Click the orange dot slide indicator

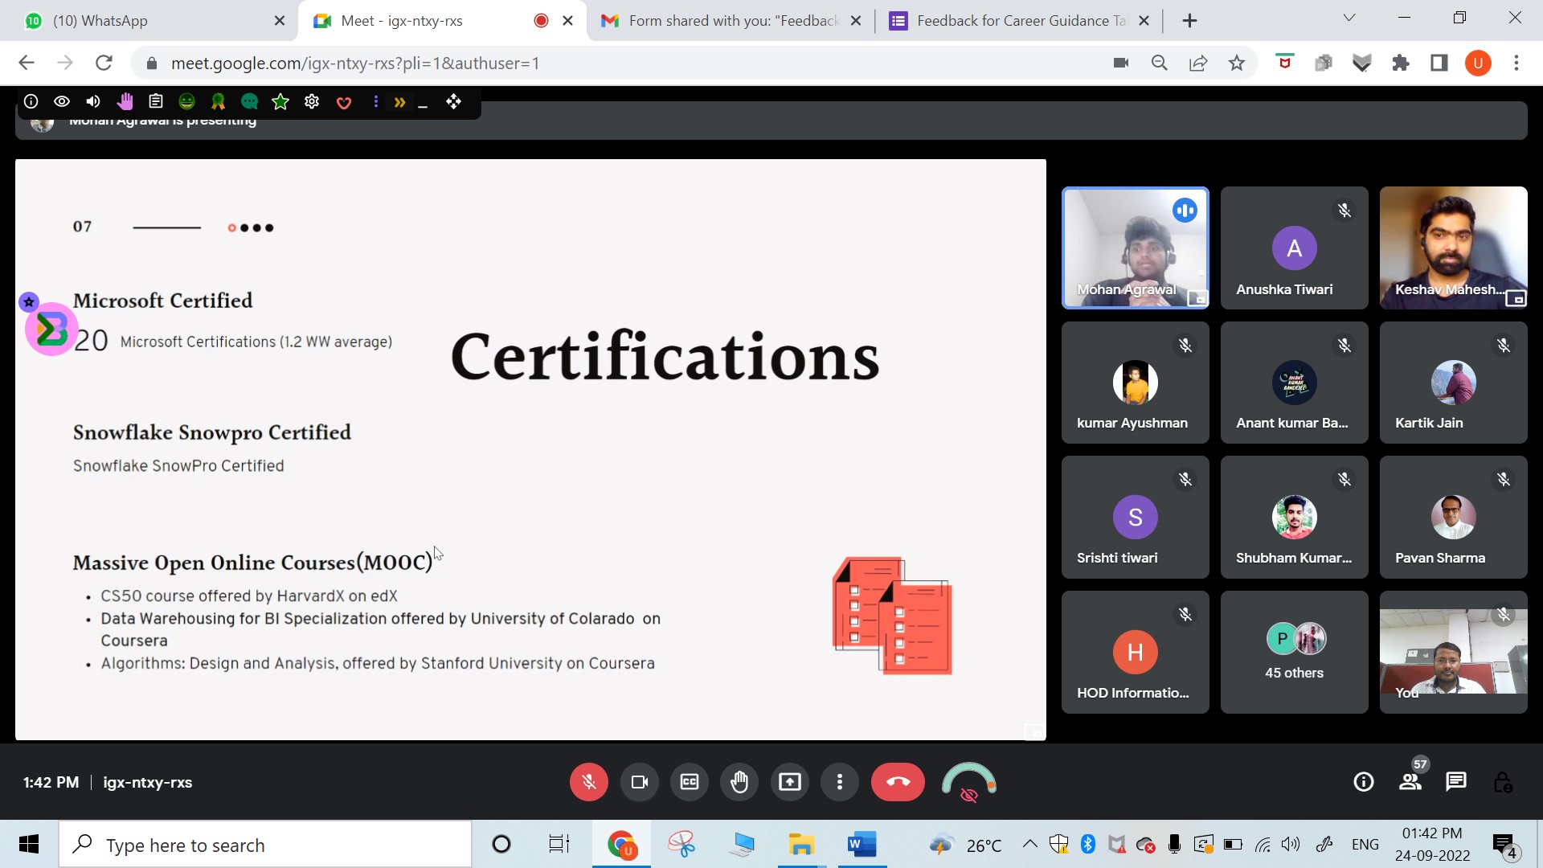[232, 228]
